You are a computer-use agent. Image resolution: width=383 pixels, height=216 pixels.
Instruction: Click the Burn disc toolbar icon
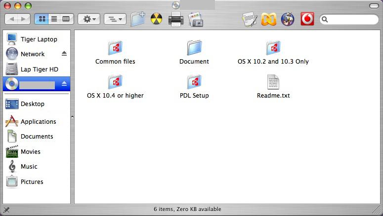156,19
